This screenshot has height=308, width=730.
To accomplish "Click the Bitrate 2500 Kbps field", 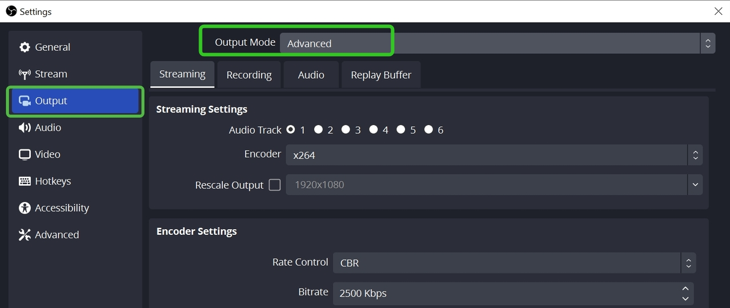I will [503, 293].
